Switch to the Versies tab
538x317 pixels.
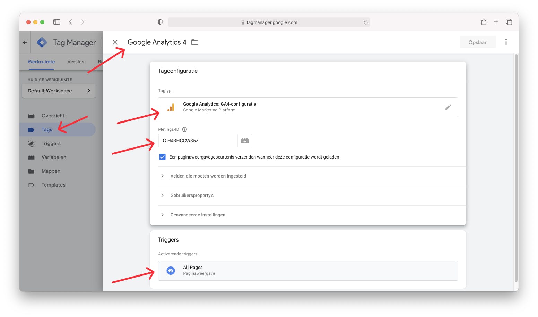tap(76, 62)
